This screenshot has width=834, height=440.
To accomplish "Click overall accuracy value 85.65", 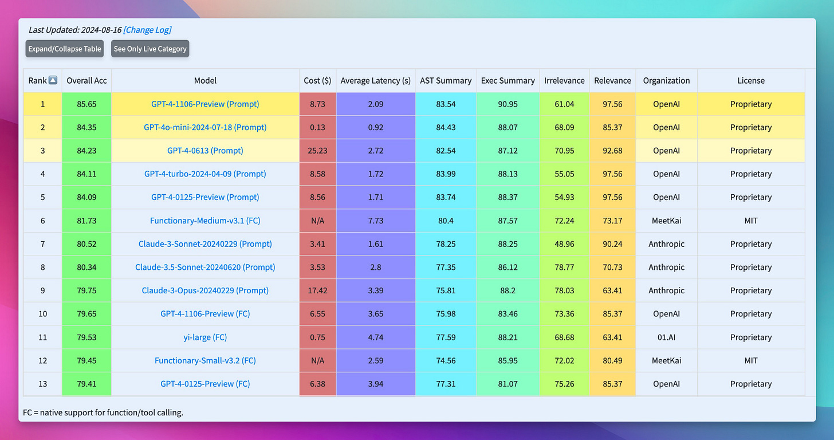I will pyautogui.click(x=86, y=104).
